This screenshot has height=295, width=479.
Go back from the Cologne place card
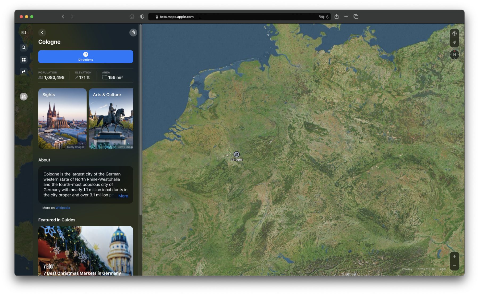point(42,32)
